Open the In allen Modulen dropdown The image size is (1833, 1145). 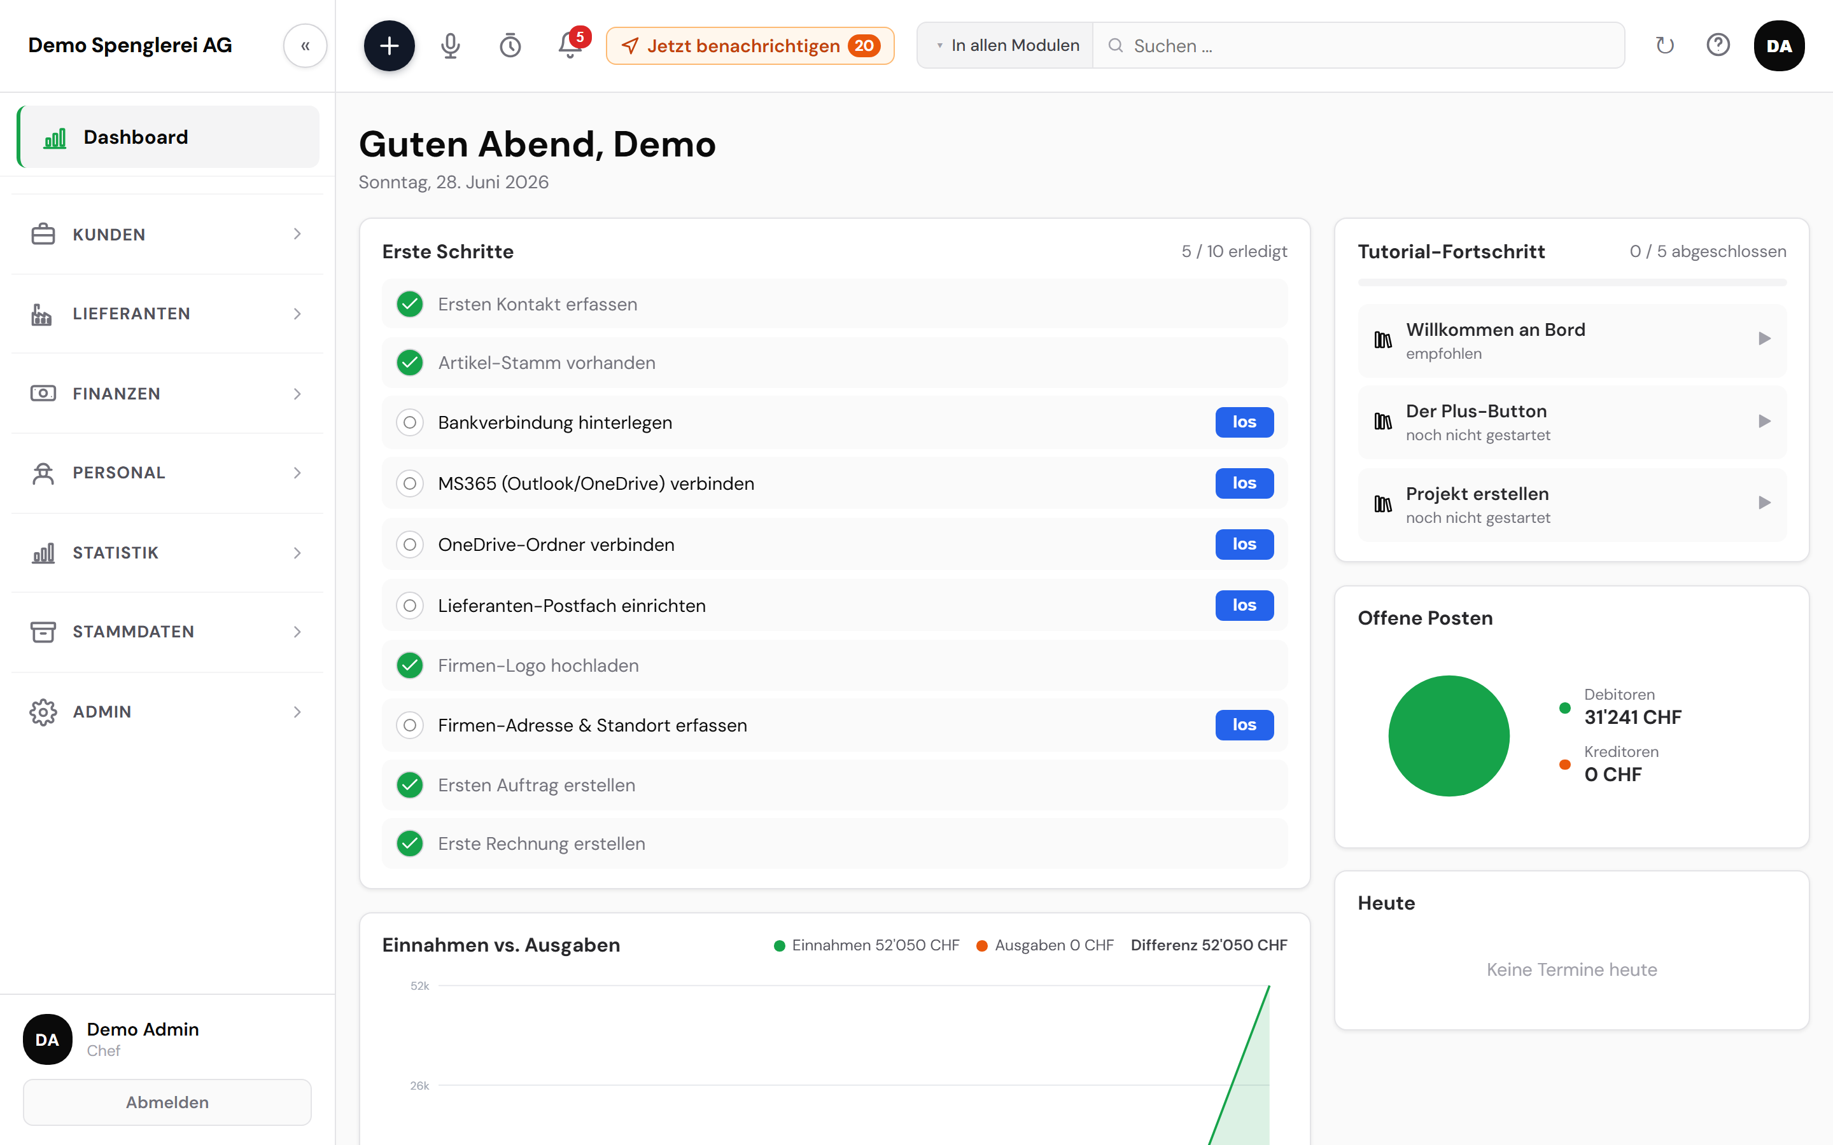(x=1006, y=45)
